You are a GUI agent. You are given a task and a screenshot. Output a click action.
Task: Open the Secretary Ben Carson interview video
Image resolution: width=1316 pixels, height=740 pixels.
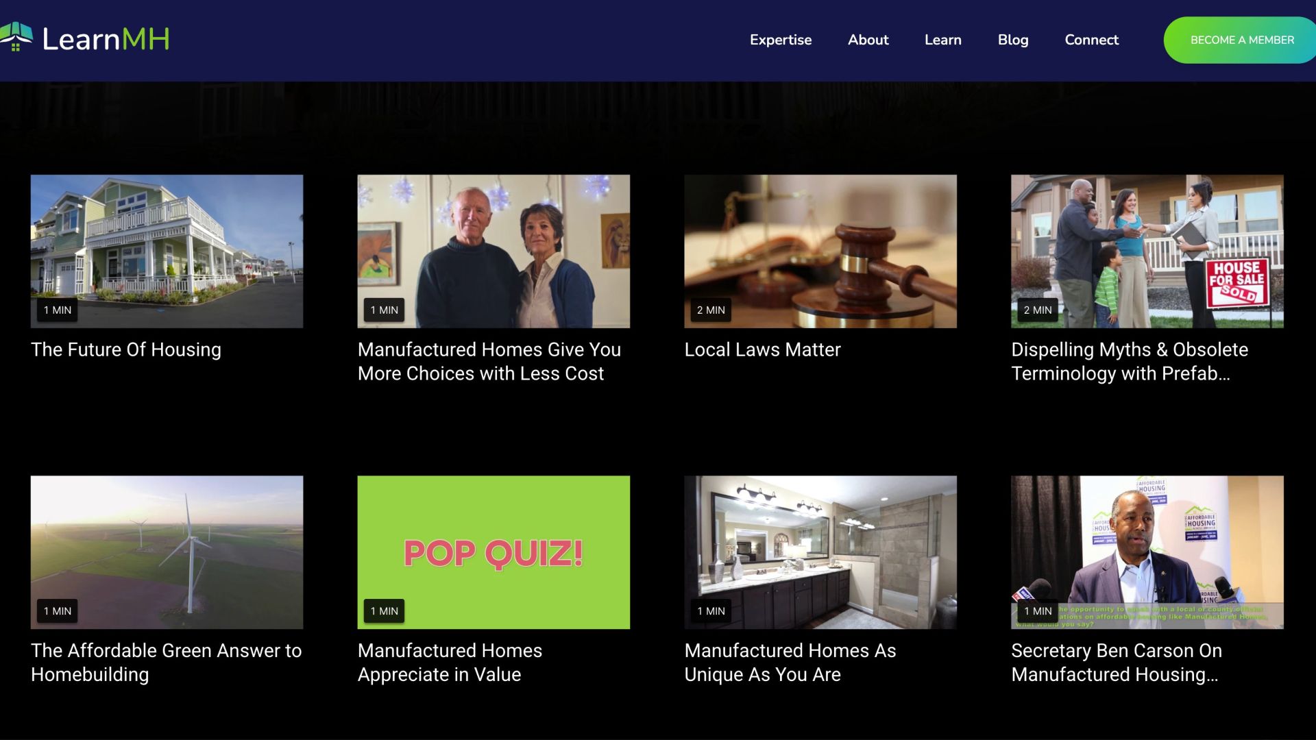pyautogui.click(x=1147, y=552)
